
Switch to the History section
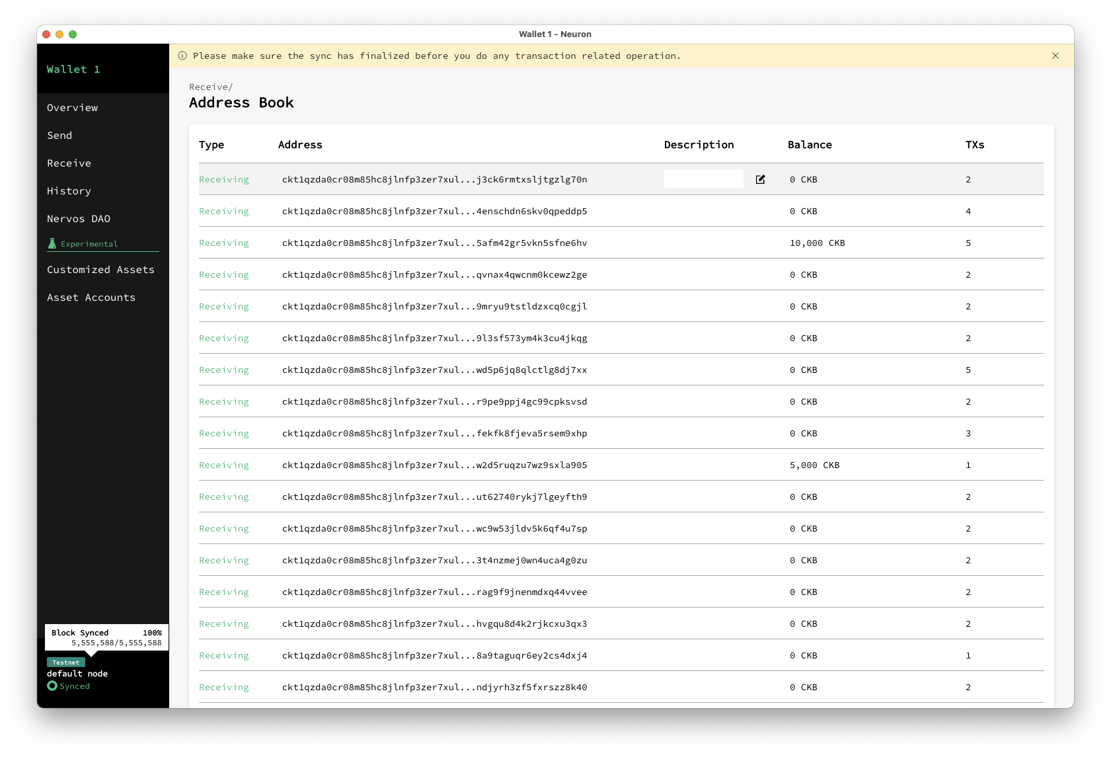pyautogui.click(x=69, y=190)
